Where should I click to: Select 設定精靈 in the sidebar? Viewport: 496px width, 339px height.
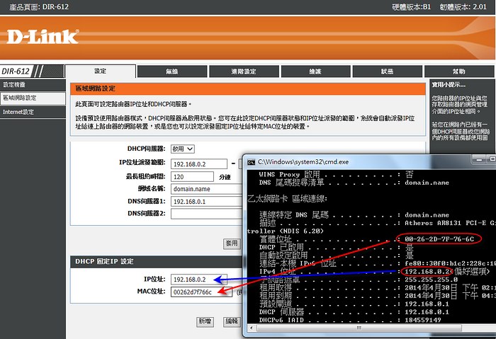pyautogui.click(x=16, y=85)
